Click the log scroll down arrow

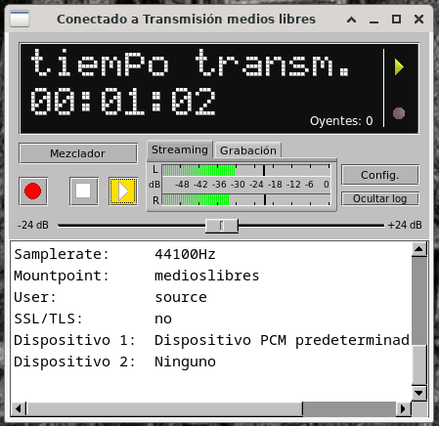pos(418,393)
